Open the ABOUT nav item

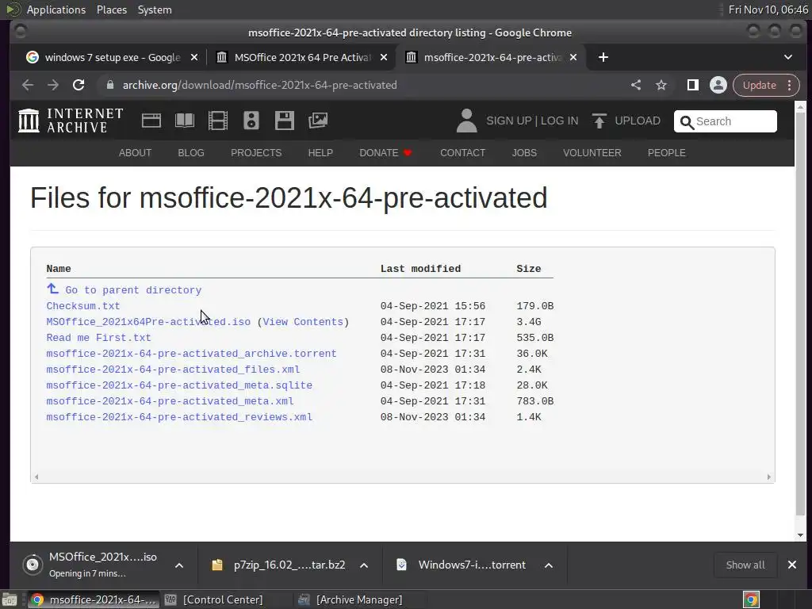(135, 153)
